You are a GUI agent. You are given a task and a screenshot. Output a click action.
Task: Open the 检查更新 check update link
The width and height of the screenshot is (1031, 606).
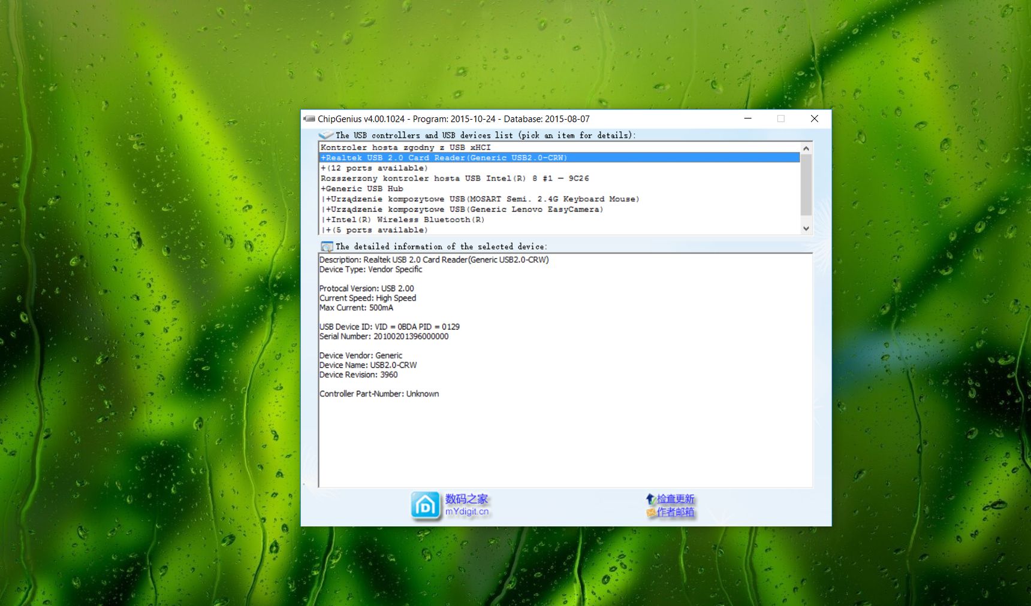(676, 499)
